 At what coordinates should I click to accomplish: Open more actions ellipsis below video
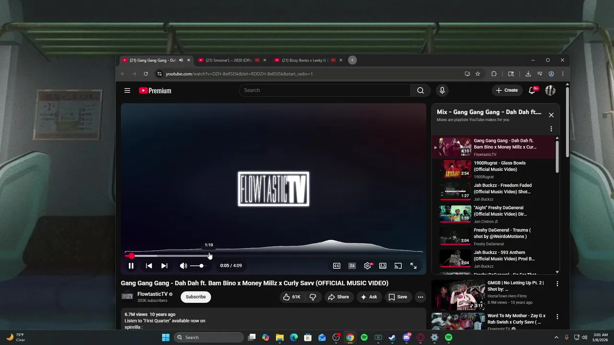pyautogui.click(x=420, y=297)
